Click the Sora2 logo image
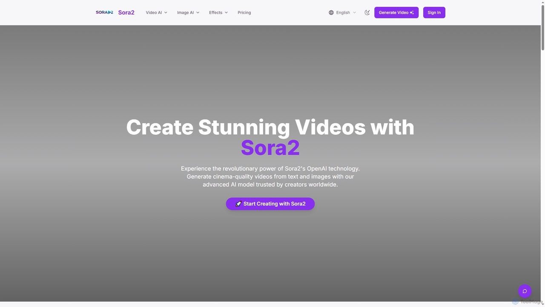545x307 pixels. (104, 12)
